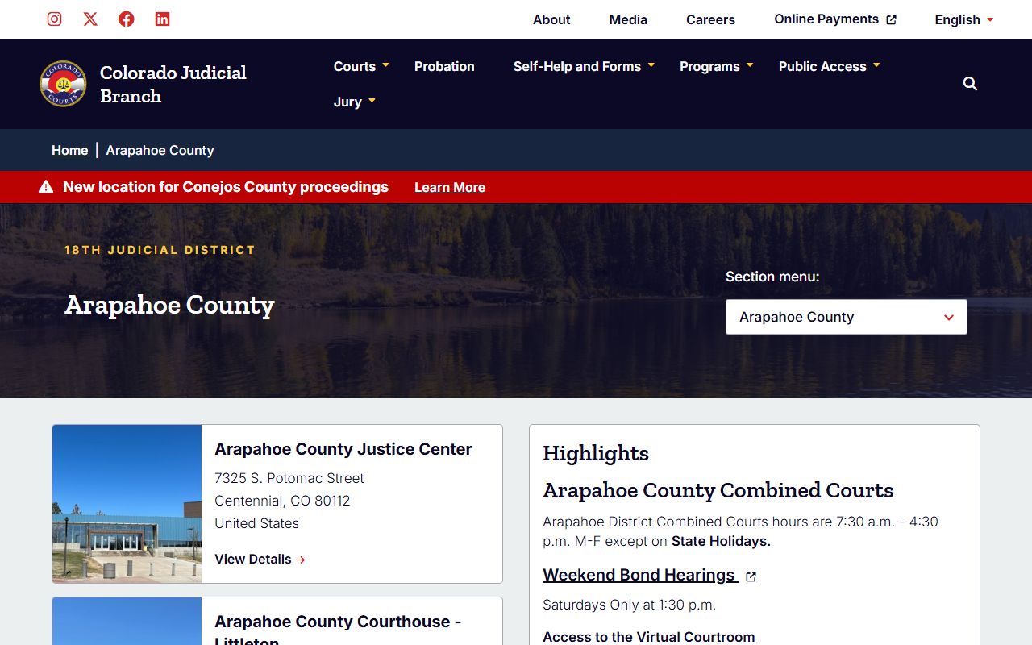Expand the Programs menu
This screenshot has height=645, width=1032.
pos(717,66)
